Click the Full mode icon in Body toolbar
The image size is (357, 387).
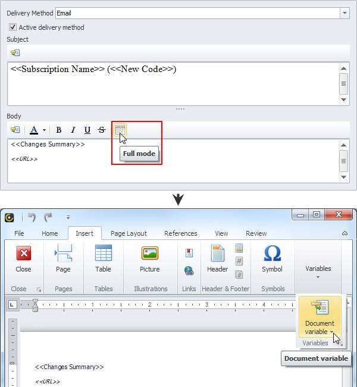[120, 130]
